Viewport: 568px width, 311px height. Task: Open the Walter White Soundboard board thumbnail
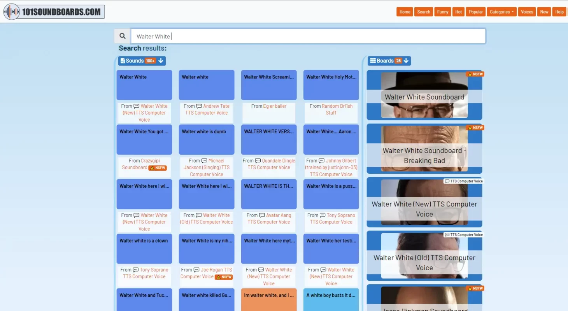424,95
